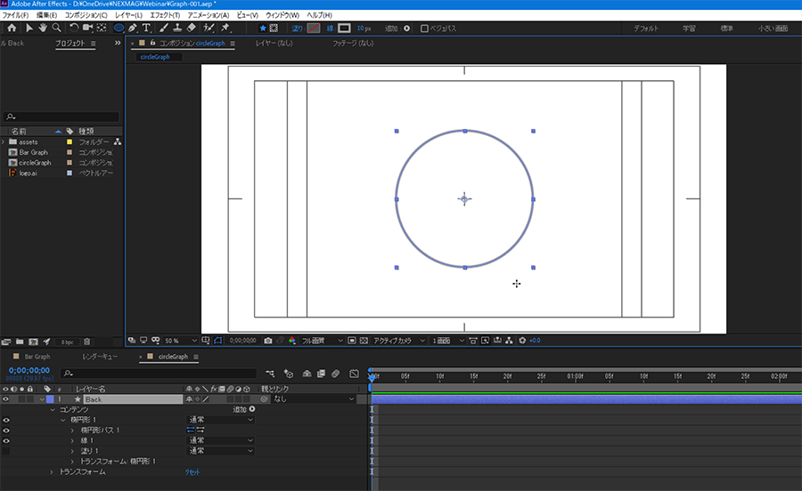Open the stroke color swatch
802x491 pixels.
click(x=344, y=28)
